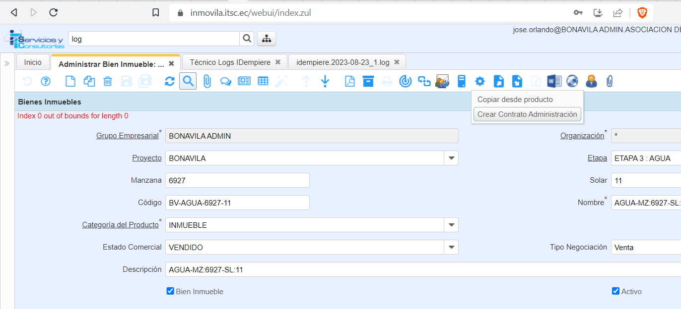Open the Process gear icon in the toolbar
Screen dimensions: 681x309
479,81
